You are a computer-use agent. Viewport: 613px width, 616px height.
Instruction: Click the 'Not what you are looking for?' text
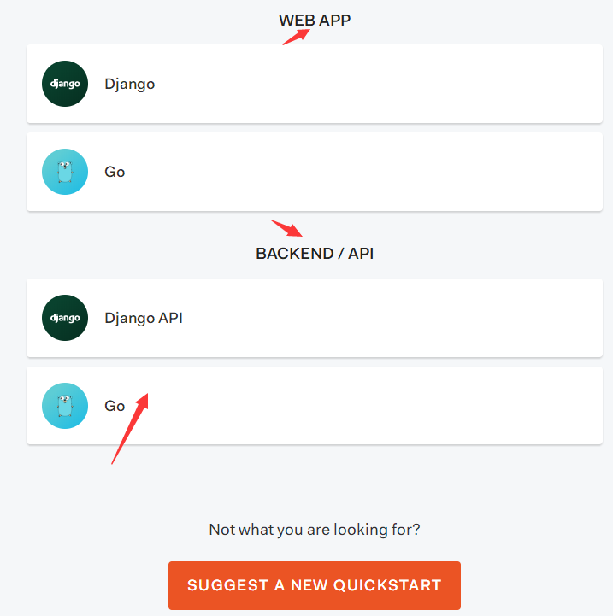coord(315,530)
